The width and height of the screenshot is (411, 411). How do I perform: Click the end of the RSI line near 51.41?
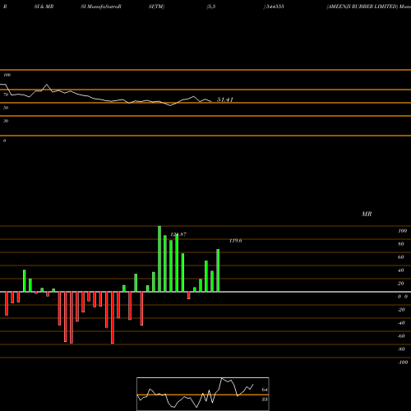pyautogui.click(x=211, y=102)
